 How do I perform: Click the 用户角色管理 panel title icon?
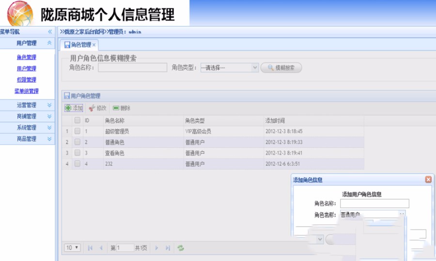67,96
